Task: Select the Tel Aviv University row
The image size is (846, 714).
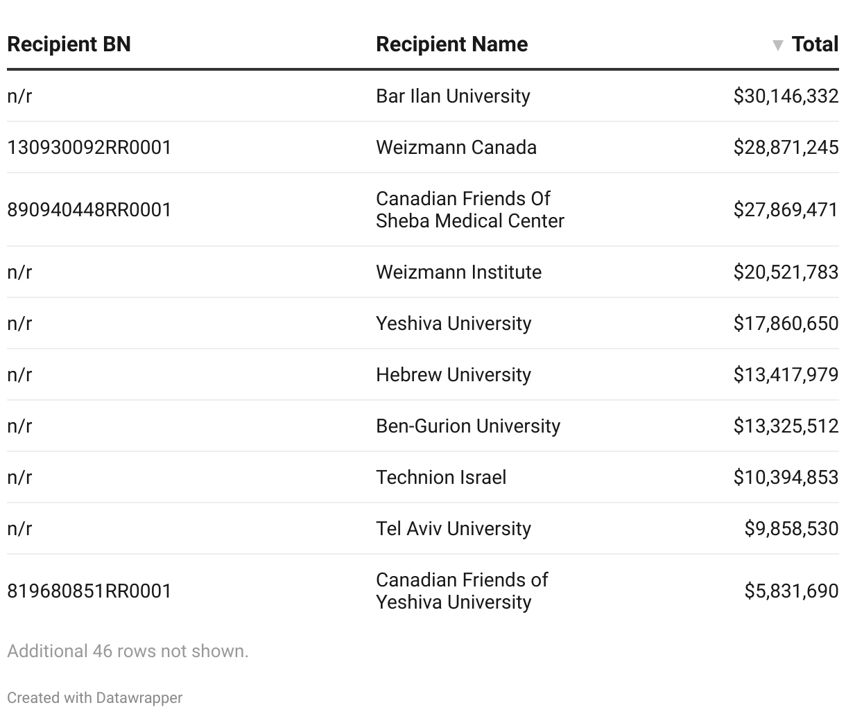Action: (423, 528)
